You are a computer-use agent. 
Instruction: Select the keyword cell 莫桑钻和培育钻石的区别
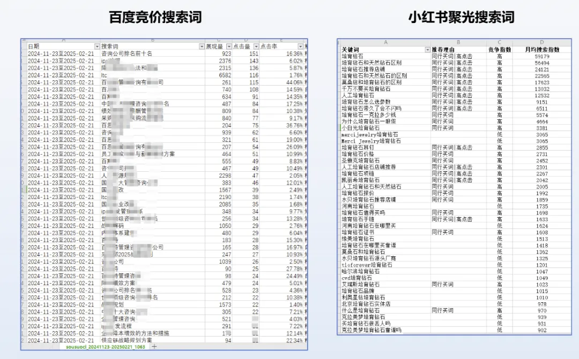coord(385,82)
